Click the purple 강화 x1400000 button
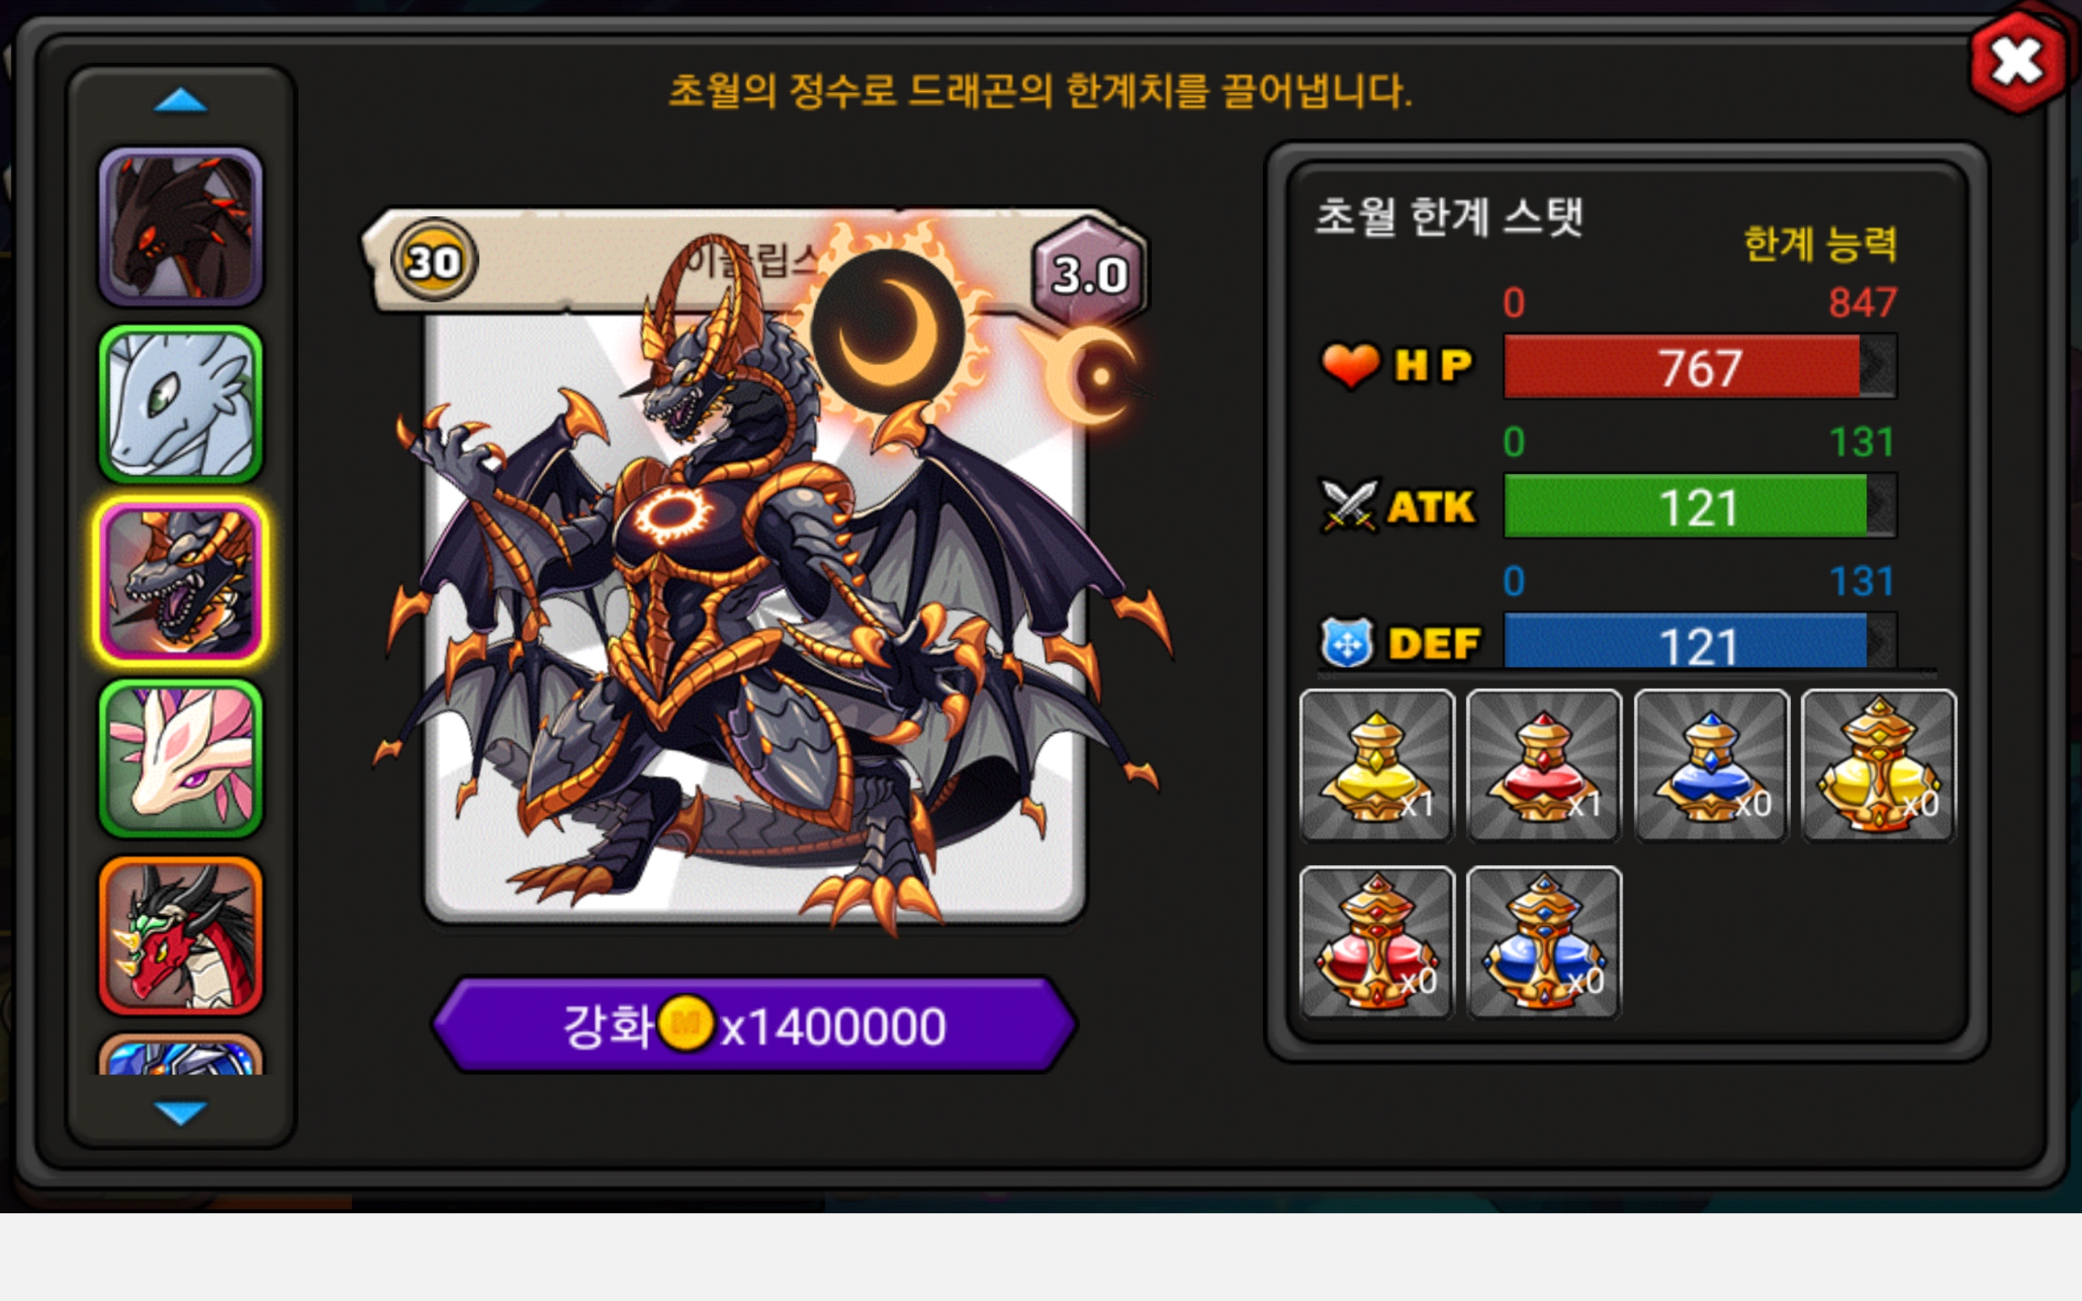The width and height of the screenshot is (2082, 1301). click(x=754, y=1025)
